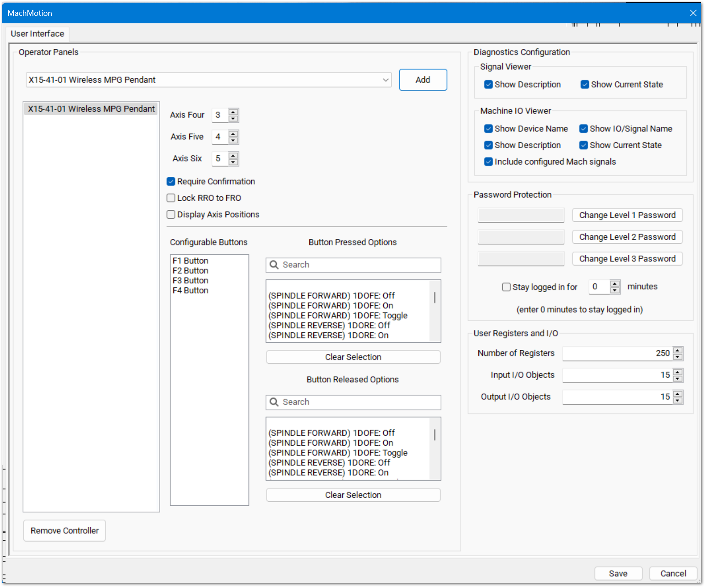This screenshot has height=587, width=705.
Task: Open the operator panel type dropdown
Action: [x=385, y=80]
